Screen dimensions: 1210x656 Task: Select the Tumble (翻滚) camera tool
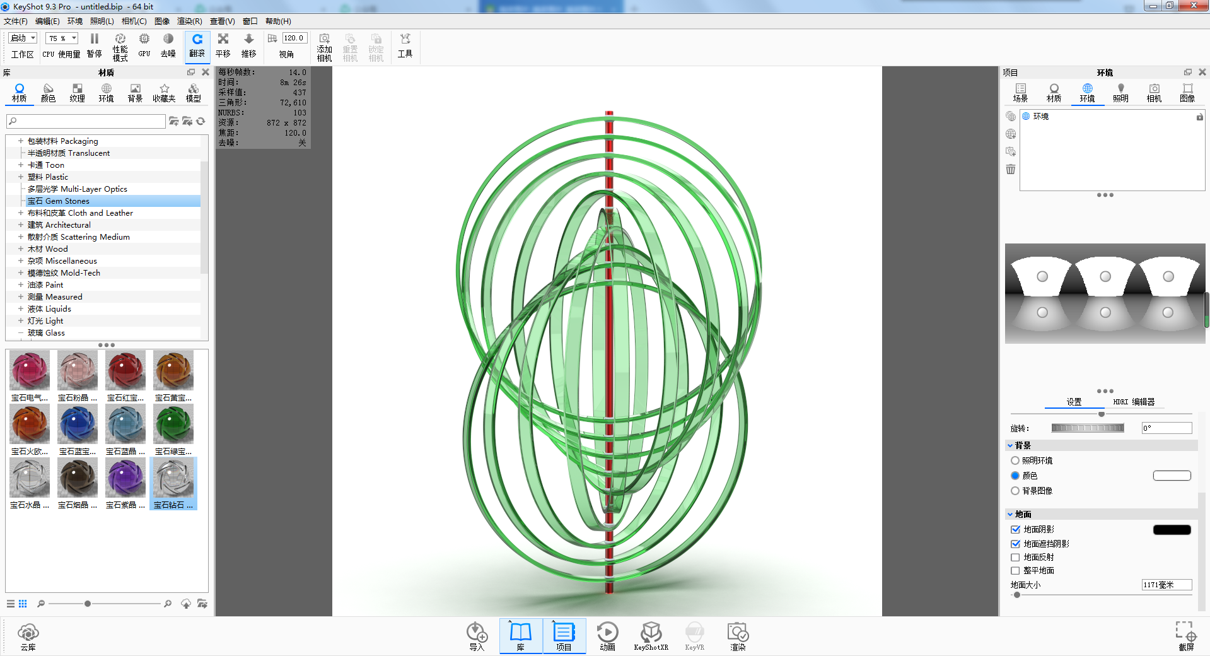pyautogui.click(x=197, y=46)
